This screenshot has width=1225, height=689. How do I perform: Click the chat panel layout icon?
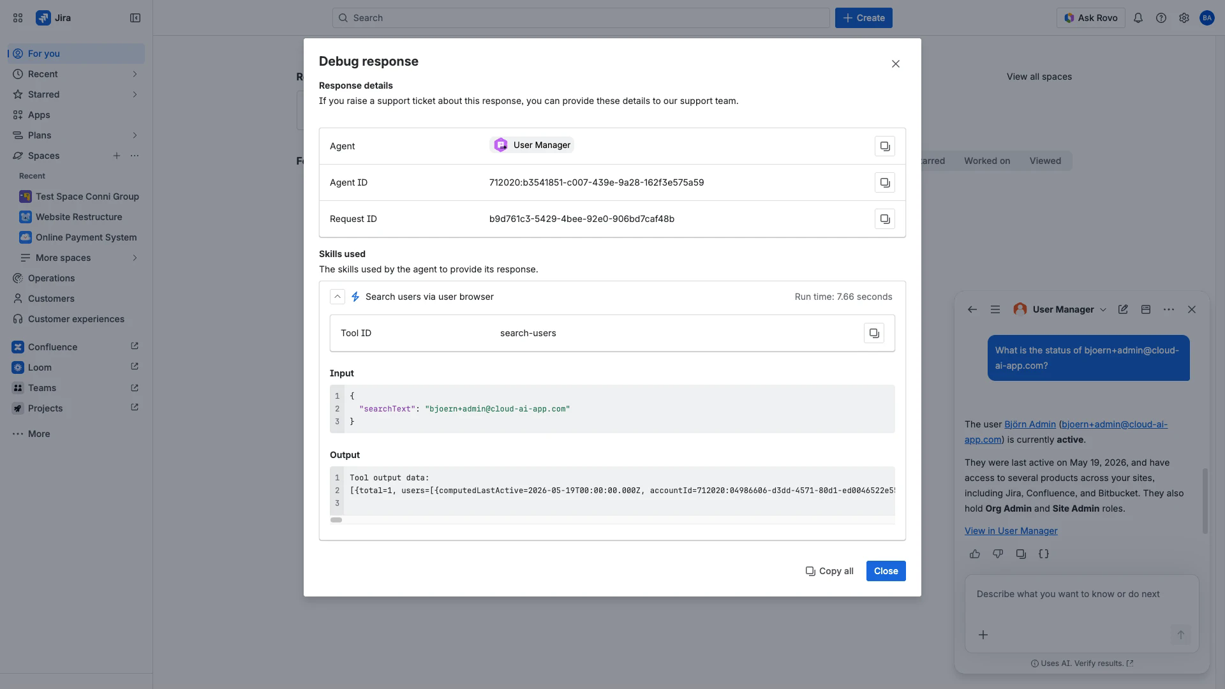coord(1146,309)
